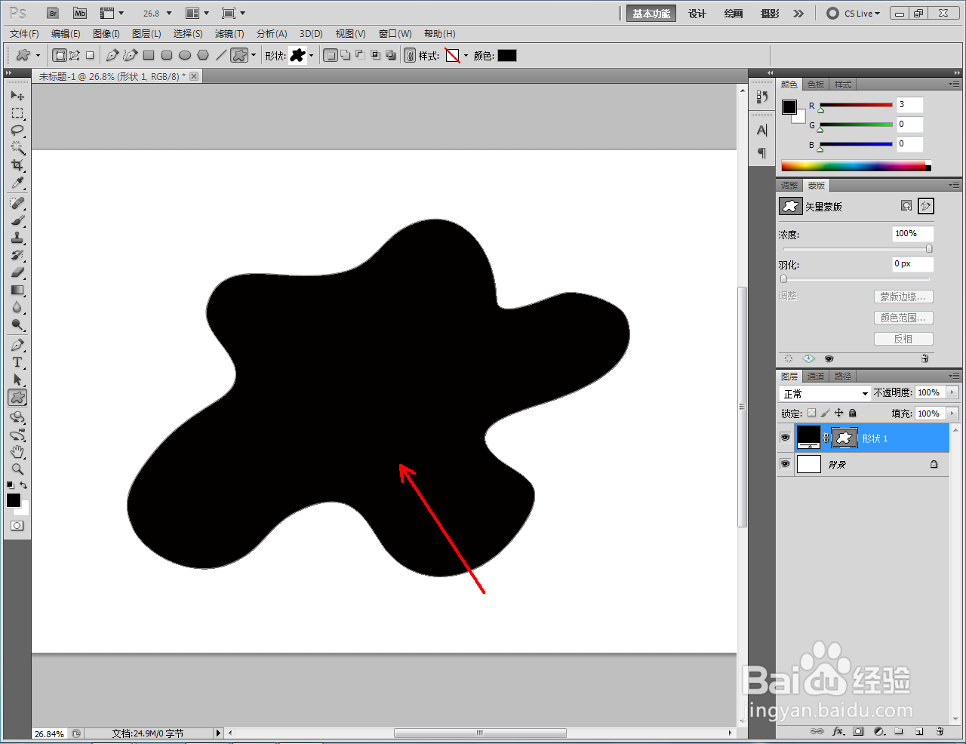Select the 设计 workspace
Viewport: 966px width, 744px height.
click(697, 13)
